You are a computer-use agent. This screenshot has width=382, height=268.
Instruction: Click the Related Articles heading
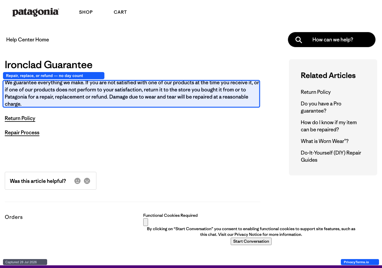(x=328, y=75)
